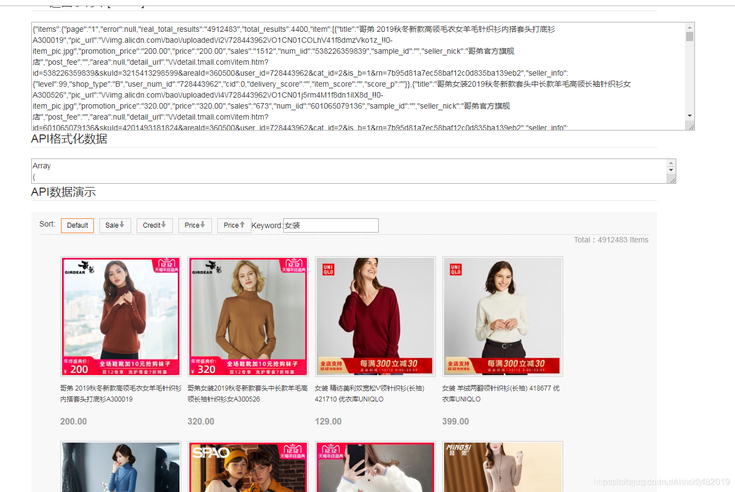Sort products by Credit descending
Viewport: 735px width, 492px height.
(x=154, y=225)
